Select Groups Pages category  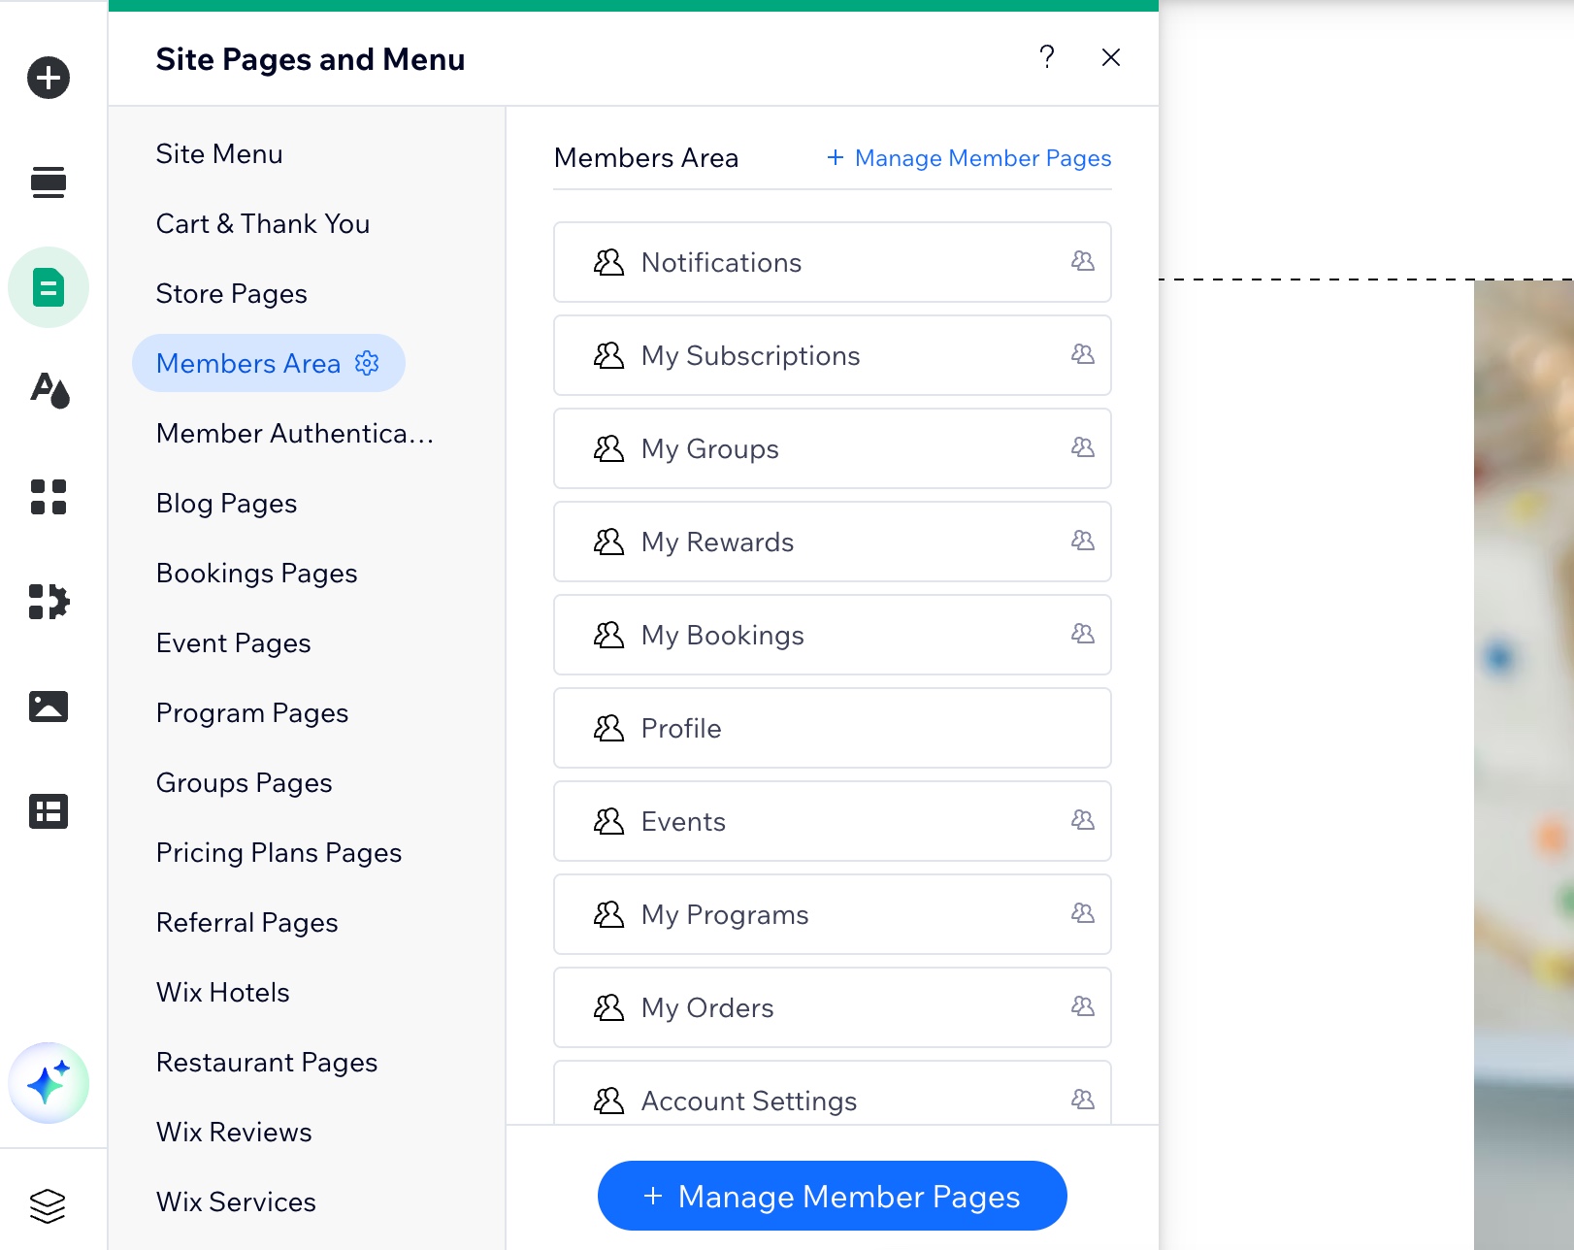pos(245,782)
